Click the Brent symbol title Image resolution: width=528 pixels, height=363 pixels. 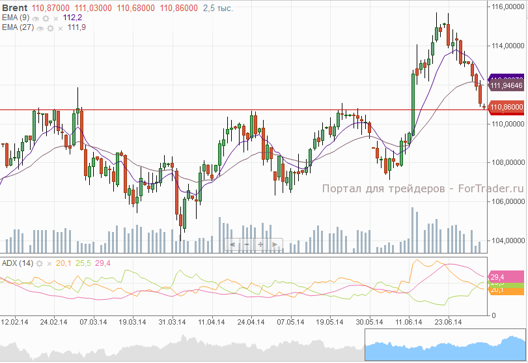coord(15,8)
